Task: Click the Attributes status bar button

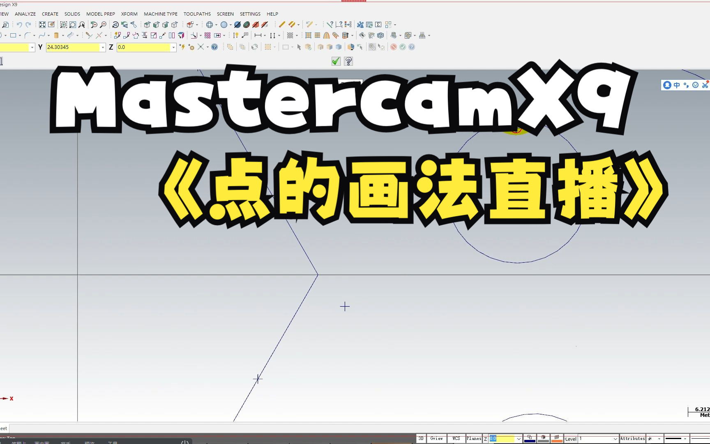Action: pyautogui.click(x=633, y=439)
